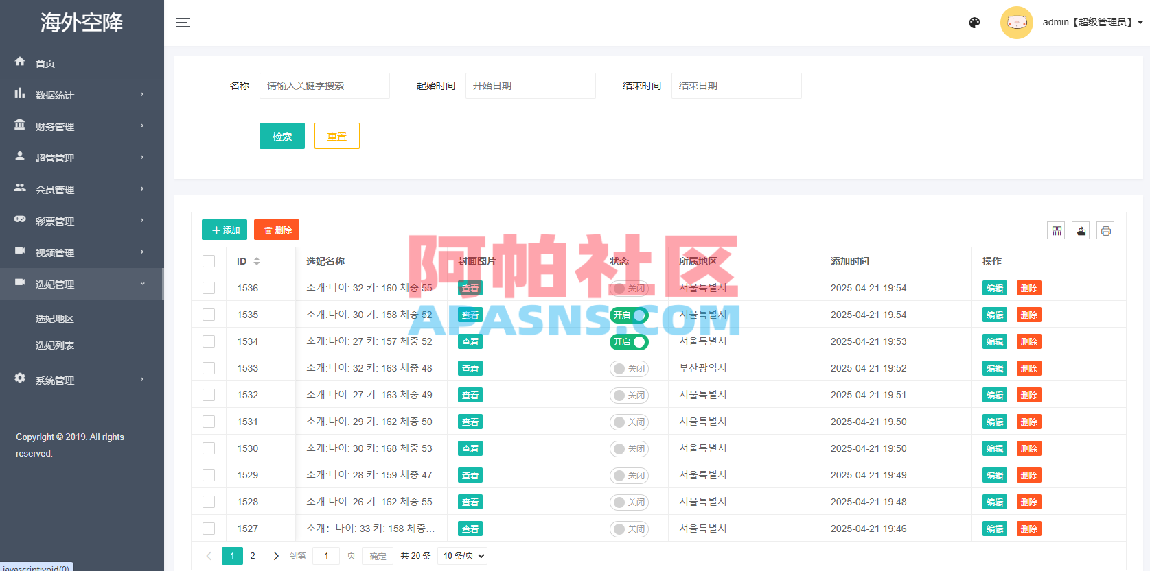Turn off the status switch for row 1534
This screenshot has width=1150, height=571.
pyautogui.click(x=629, y=342)
